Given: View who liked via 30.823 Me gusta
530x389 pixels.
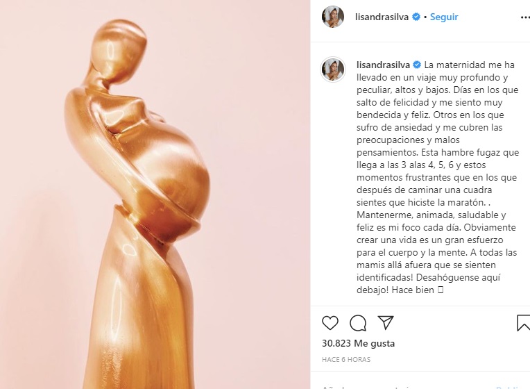Looking at the screenshot, I should coord(358,343).
